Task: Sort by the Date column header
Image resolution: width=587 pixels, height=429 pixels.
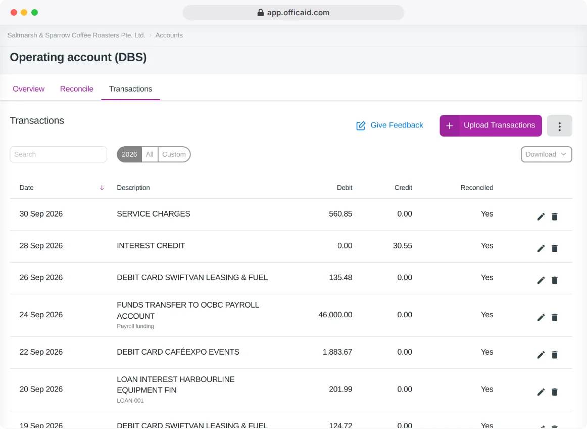Action: 27,188
